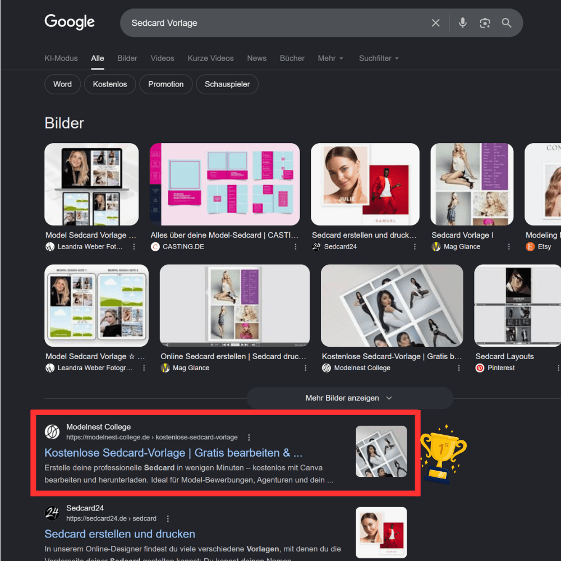This screenshot has height=561, width=561.
Task: Expand the Mehr dropdown menu
Action: (330, 58)
